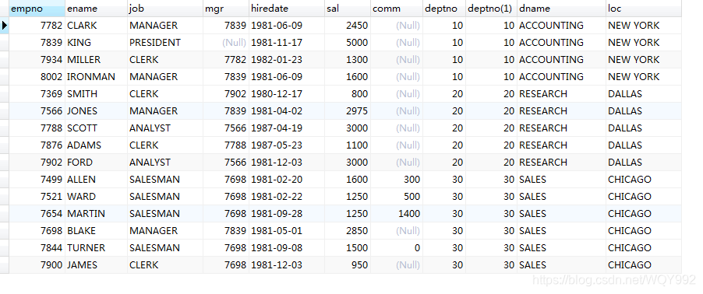Viewport: 703px width, 294px height.
Task: Click the empno column header
Action: (x=37, y=9)
